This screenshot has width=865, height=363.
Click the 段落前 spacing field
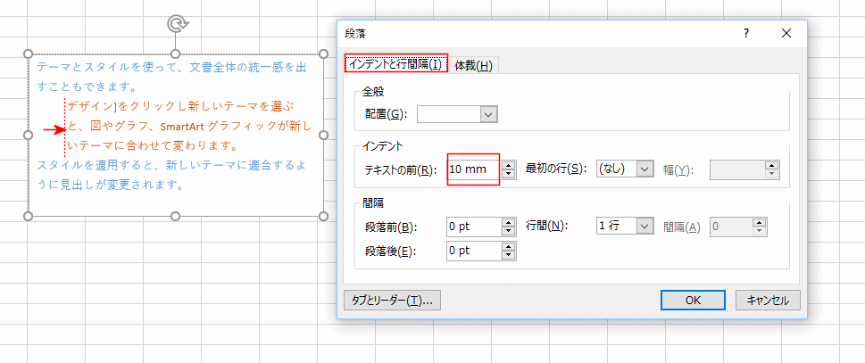pyautogui.click(x=474, y=226)
